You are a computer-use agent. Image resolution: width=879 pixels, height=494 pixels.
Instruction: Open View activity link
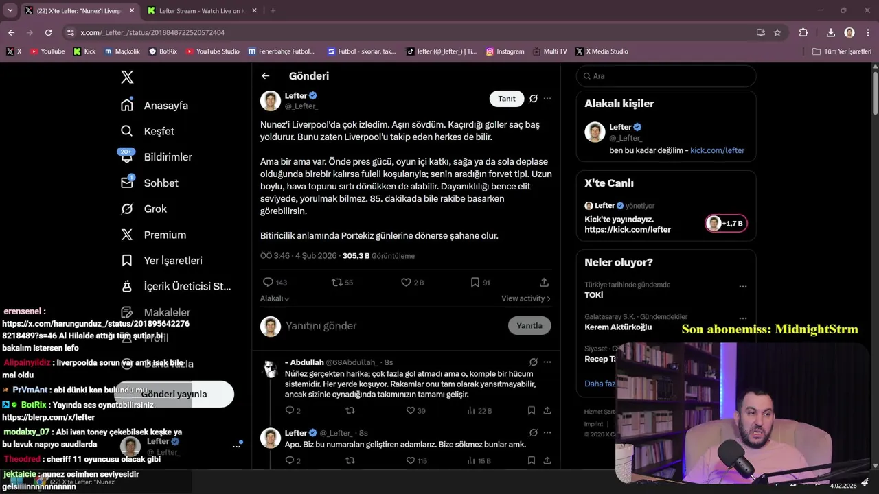coord(526,298)
